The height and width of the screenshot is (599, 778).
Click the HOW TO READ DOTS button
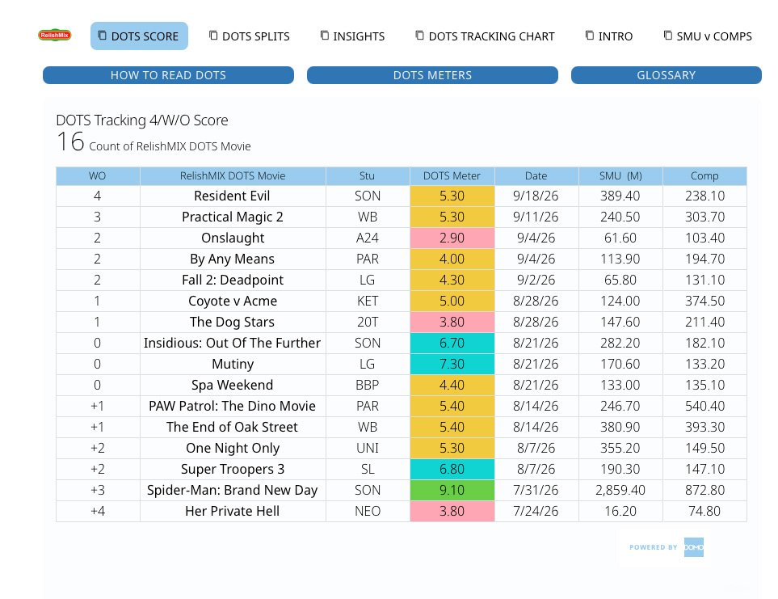pos(168,75)
